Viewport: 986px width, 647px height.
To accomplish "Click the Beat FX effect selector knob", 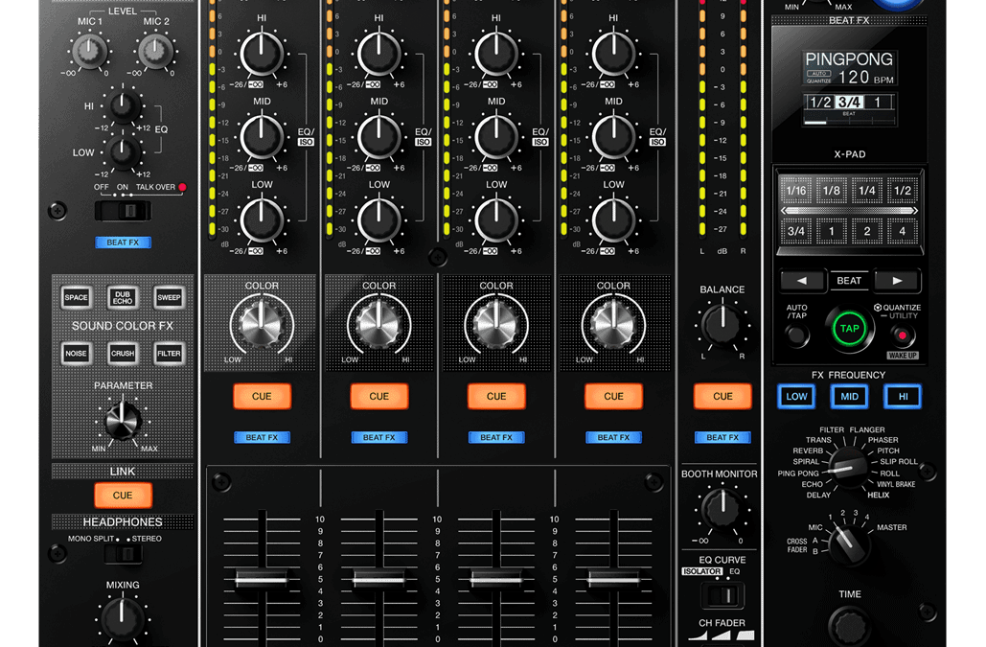I will (847, 467).
